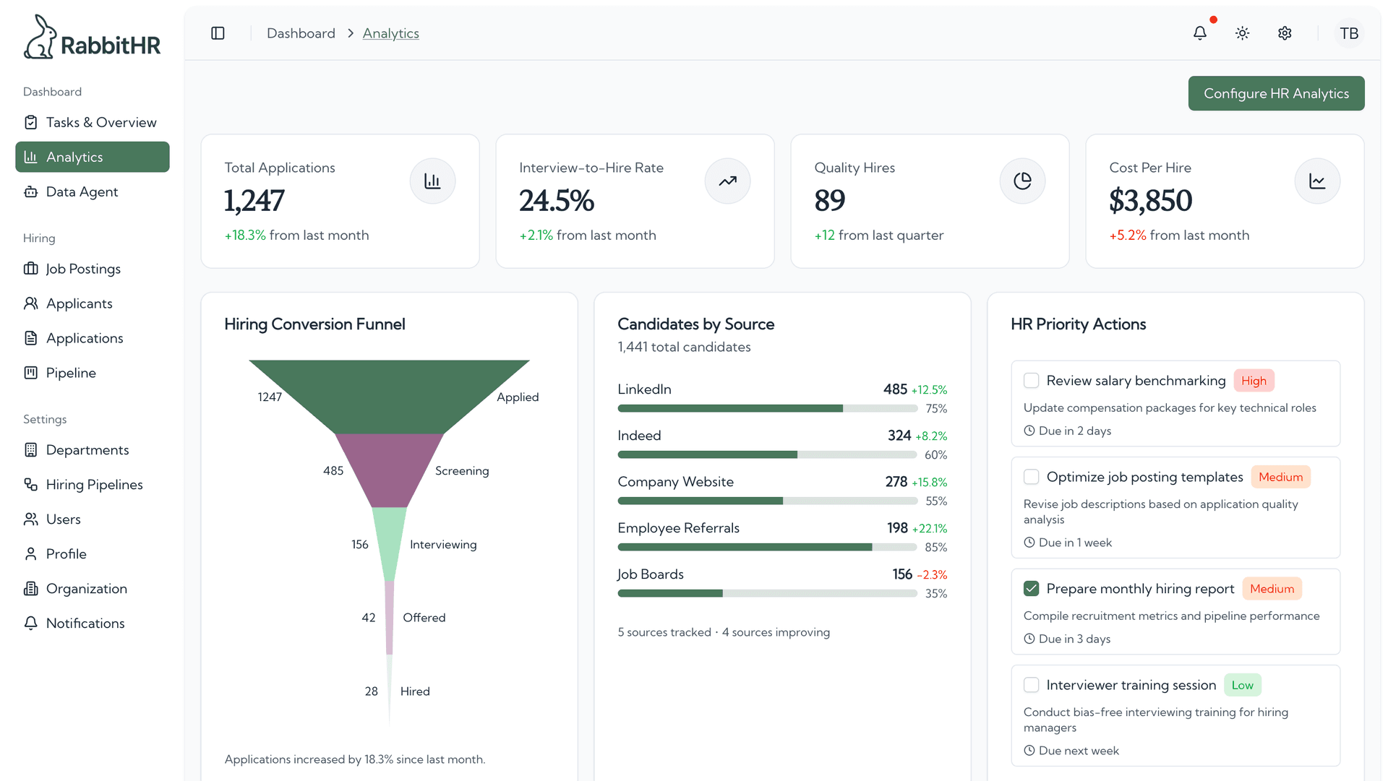Collapse the sidebar using the panel icon
The image size is (1388, 781).
[x=218, y=33]
